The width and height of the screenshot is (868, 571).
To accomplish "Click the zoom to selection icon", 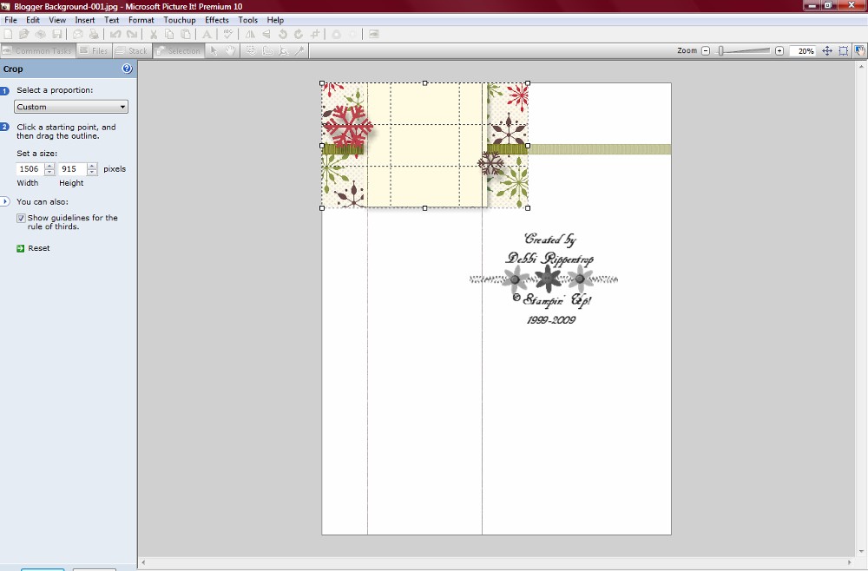I will (x=843, y=51).
